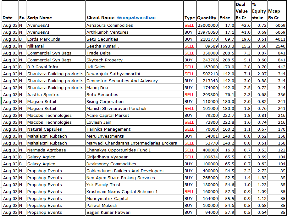Screen dimensions: 287x216
Task: Click the Aastha Spintex scrip cell
Action: tap(56, 94)
